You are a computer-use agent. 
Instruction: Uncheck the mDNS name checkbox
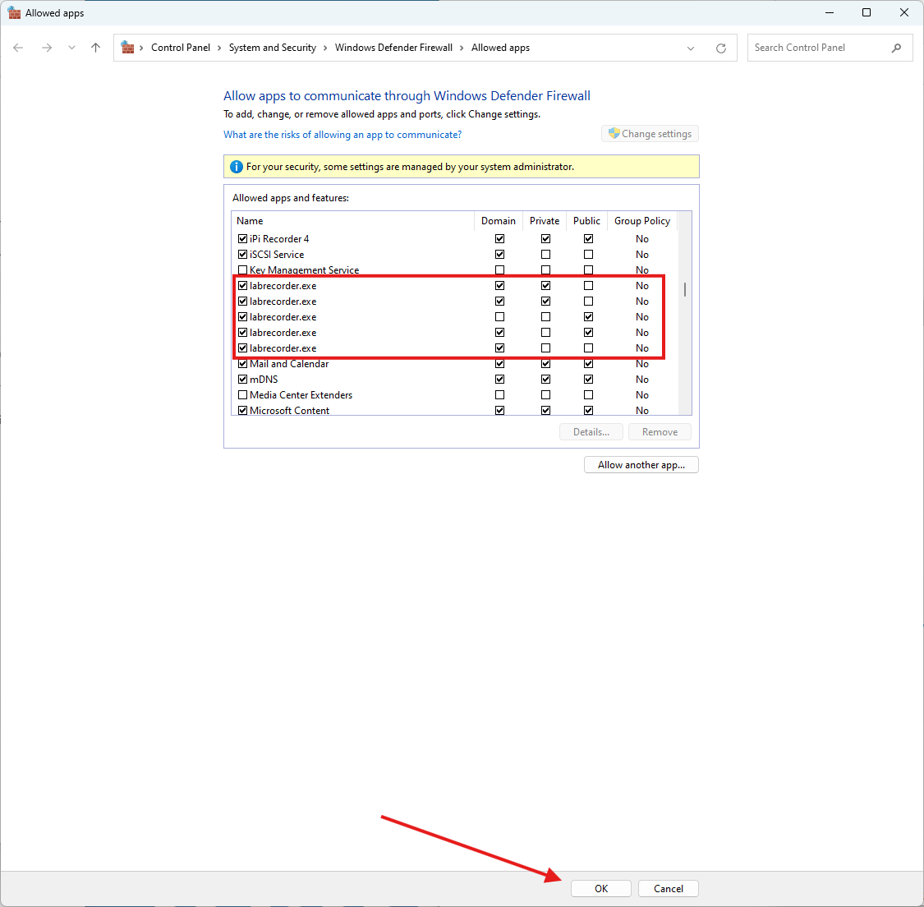click(243, 380)
